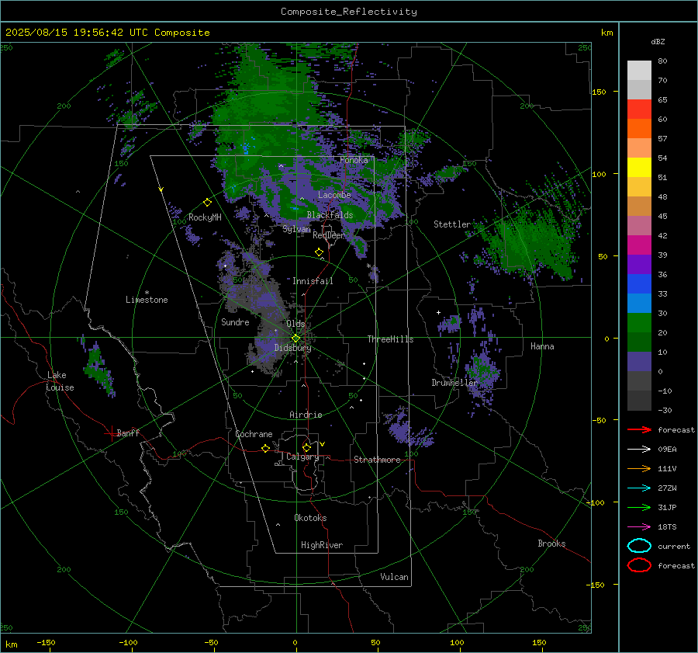Click the yellow diamond marker above Calgary
This screenshot has height=653, width=698.
(x=306, y=447)
